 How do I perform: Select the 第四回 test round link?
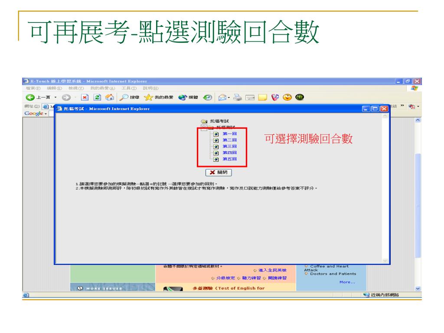(x=230, y=153)
